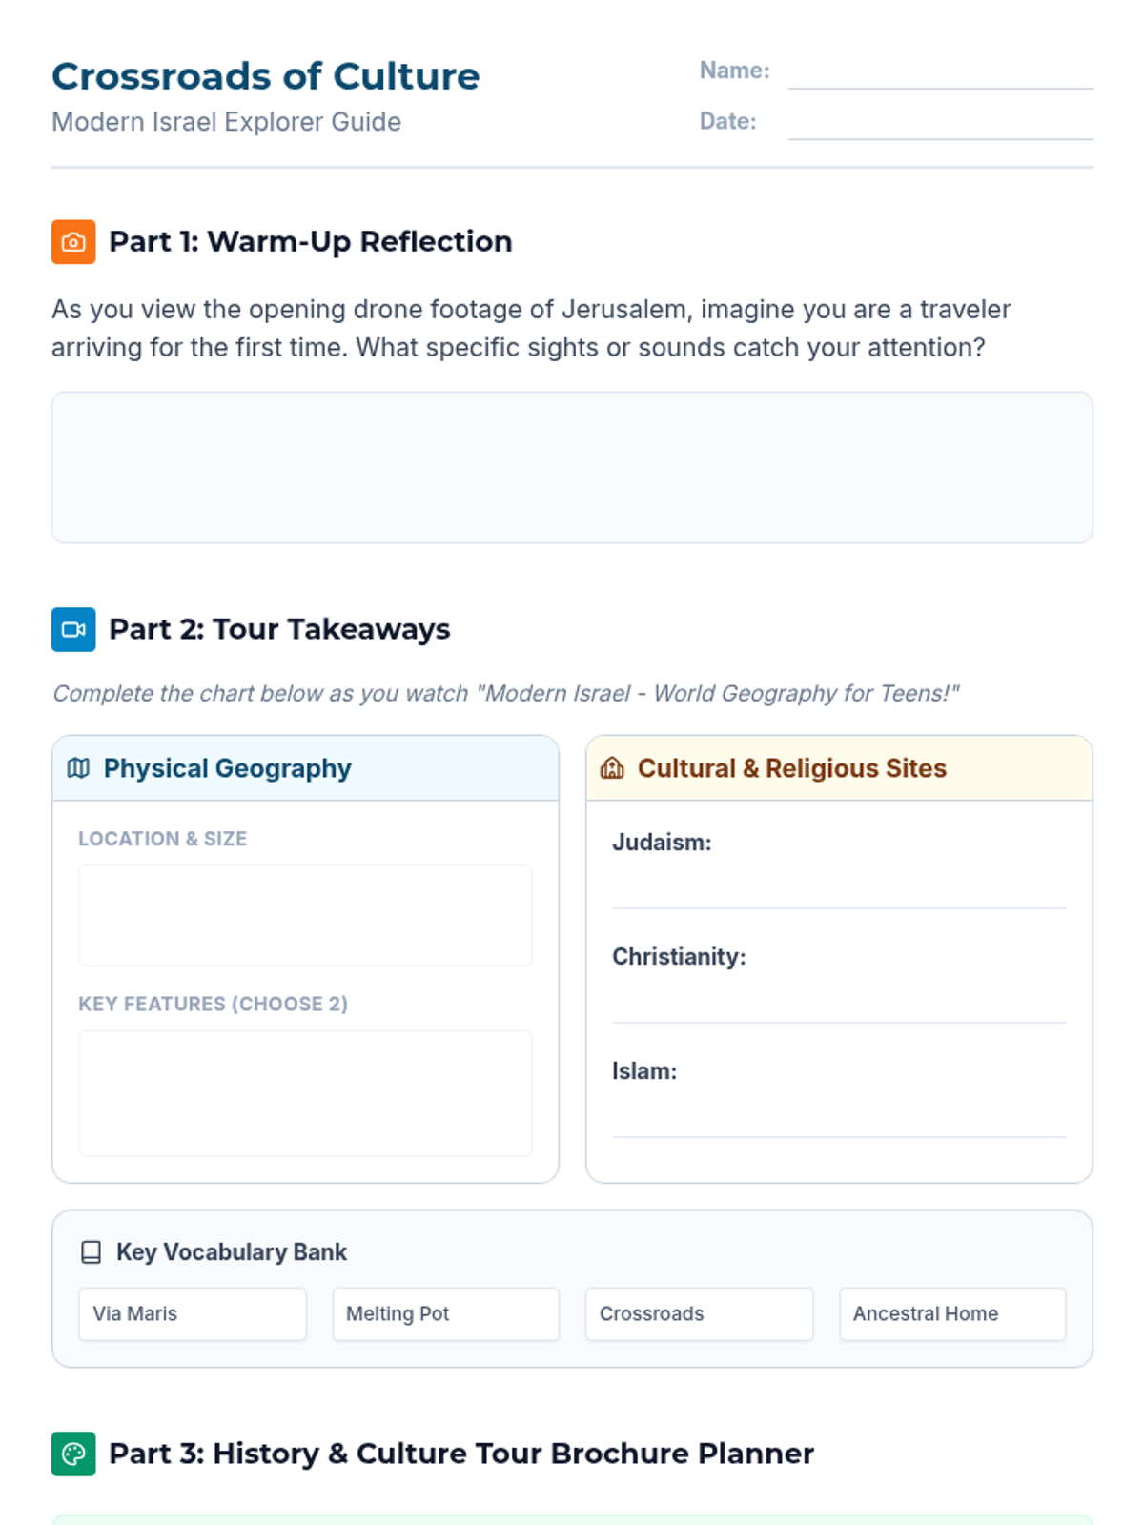Viewport: 1144px width, 1525px height.
Task: Click the Key Features answer box
Action: [x=305, y=1092]
